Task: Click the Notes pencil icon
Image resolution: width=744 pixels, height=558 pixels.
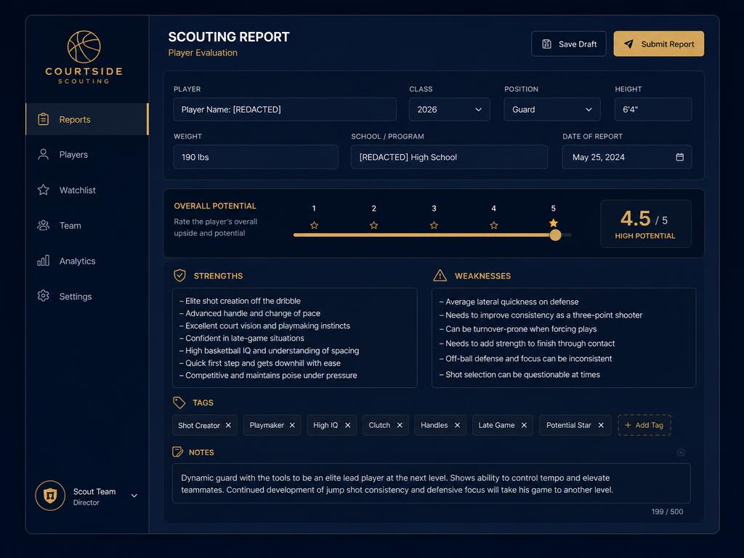Action: click(177, 452)
